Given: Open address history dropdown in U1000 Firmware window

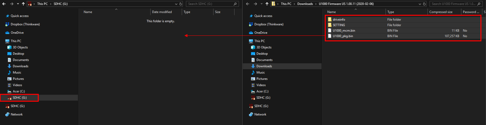Looking at the screenshot, I should click(420, 4).
